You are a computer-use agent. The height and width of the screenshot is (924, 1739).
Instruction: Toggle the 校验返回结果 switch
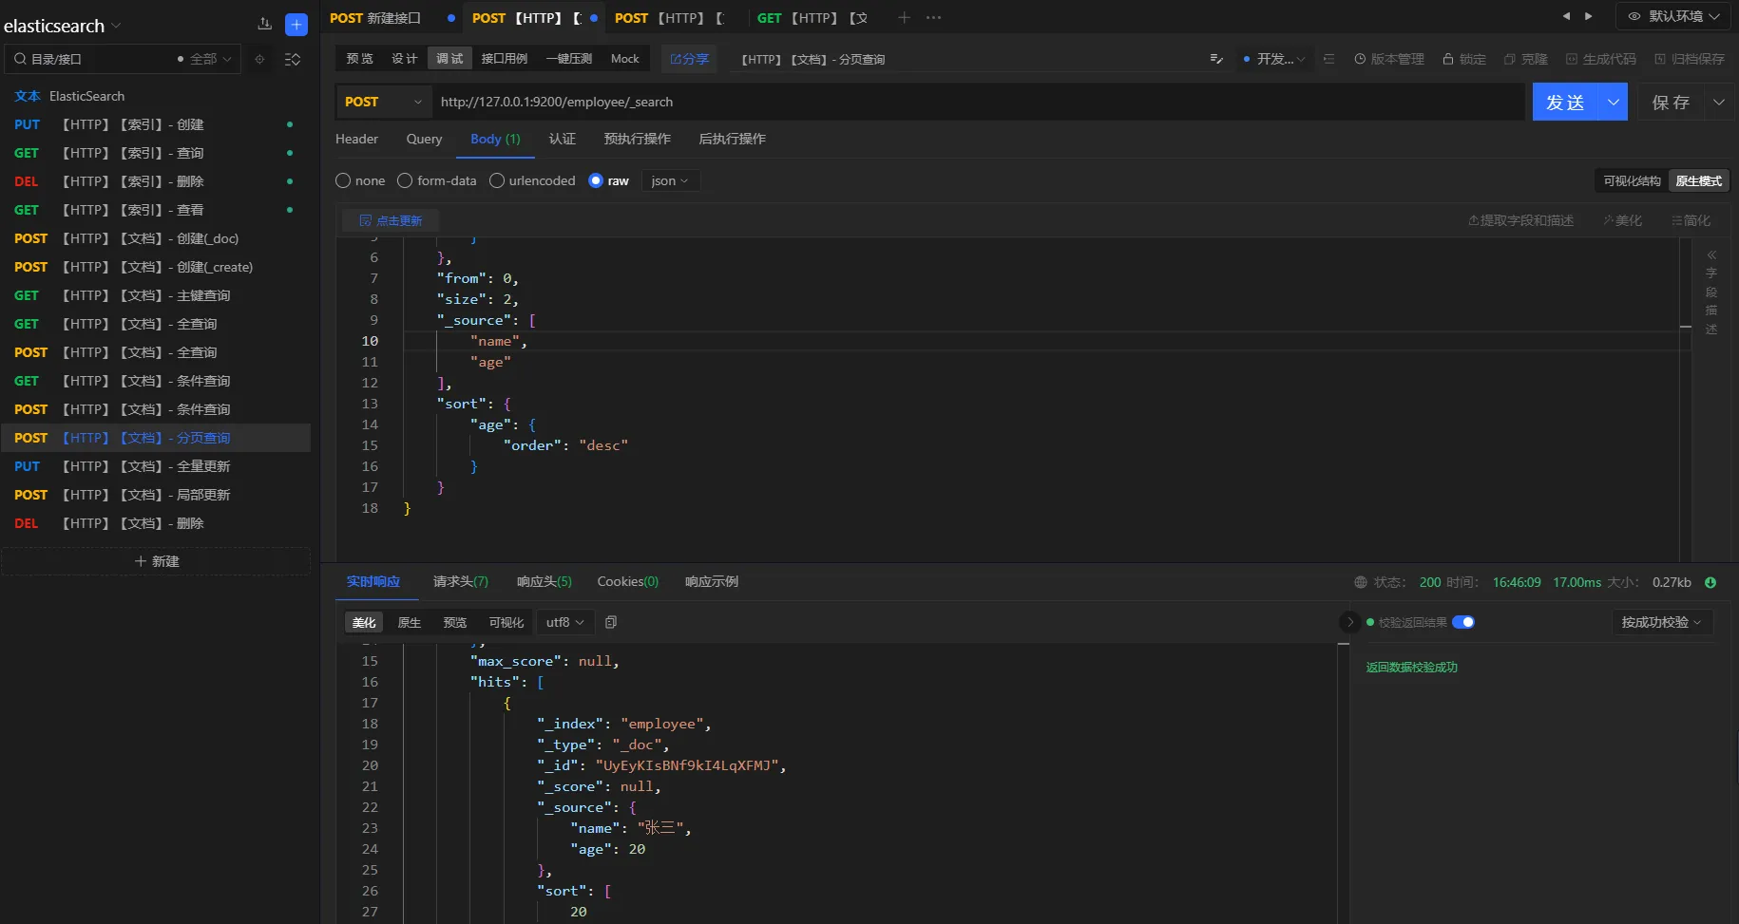pos(1463,622)
